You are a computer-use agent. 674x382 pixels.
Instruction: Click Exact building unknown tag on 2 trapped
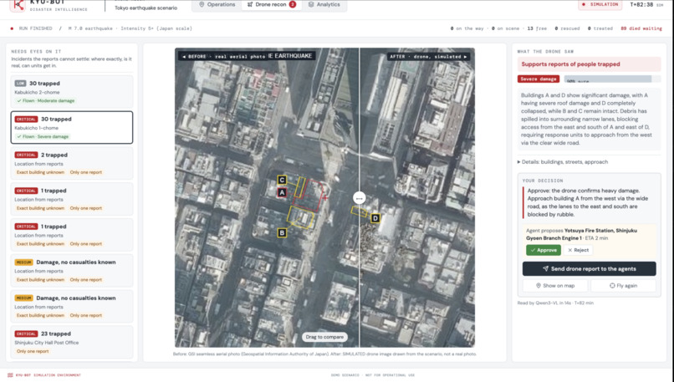[x=40, y=172]
